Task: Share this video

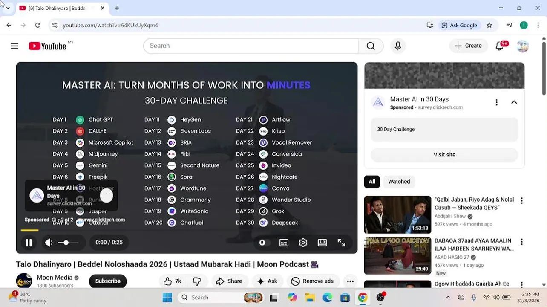Action: tap(229, 281)
